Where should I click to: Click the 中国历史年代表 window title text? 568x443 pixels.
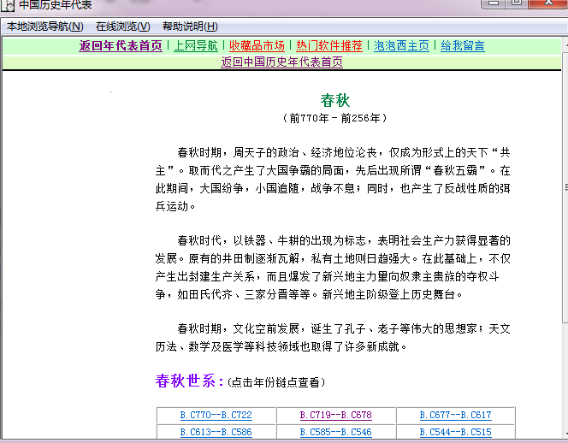(56, 5)
